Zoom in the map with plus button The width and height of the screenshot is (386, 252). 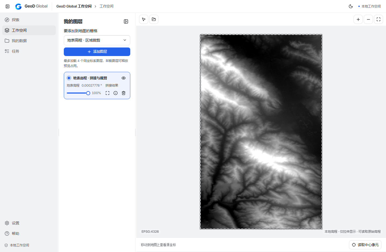point(358,19)
